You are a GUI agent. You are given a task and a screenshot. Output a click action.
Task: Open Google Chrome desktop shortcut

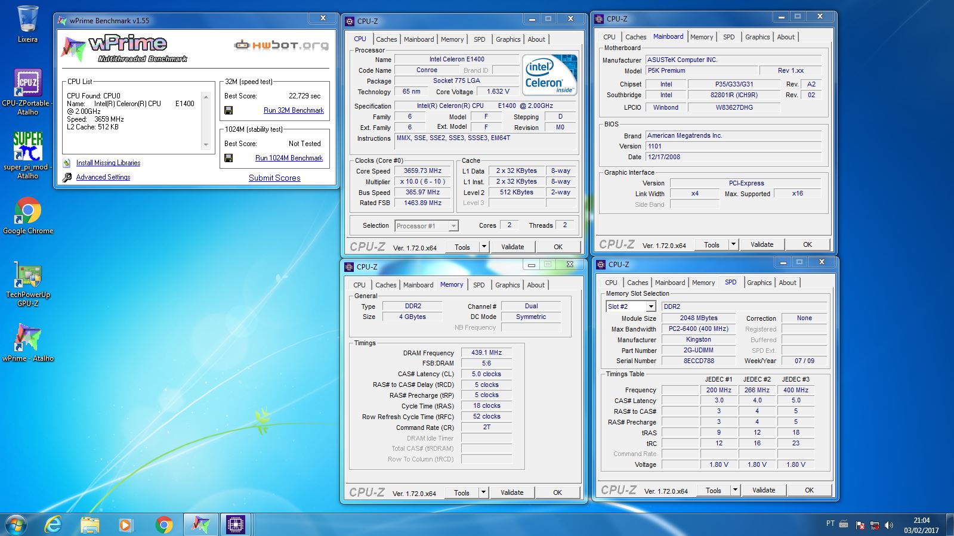click(x=27, y=215)
